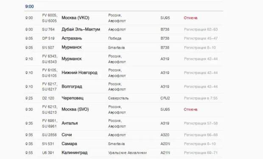Select the Волгоград flight row

123,87
